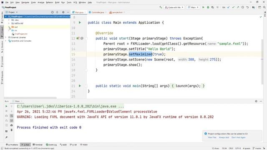Start debugging with the green bug icon
This screenshot has width=267, height=150.
coord(208,7)
